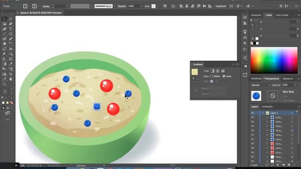The width and height of the screenshot is (301, 169).
Task: Select the Rotate tool
Action: click(10, 44)
